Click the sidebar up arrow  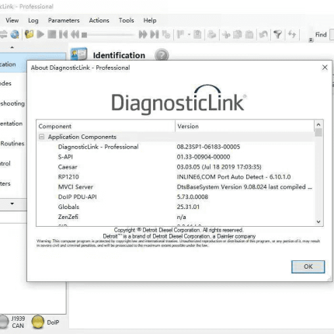pos(12,47)
